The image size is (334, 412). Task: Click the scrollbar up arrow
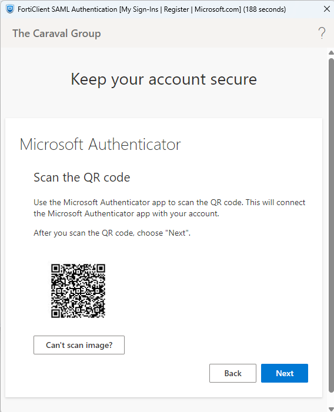(331, 53)
